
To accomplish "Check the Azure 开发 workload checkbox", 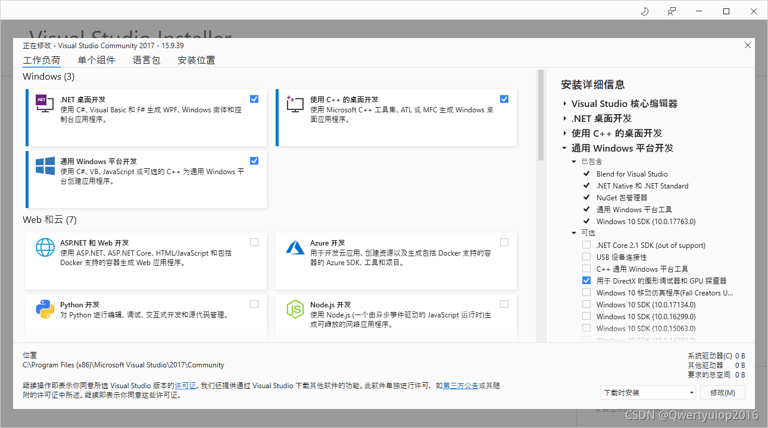I will [x=504, y=243].
